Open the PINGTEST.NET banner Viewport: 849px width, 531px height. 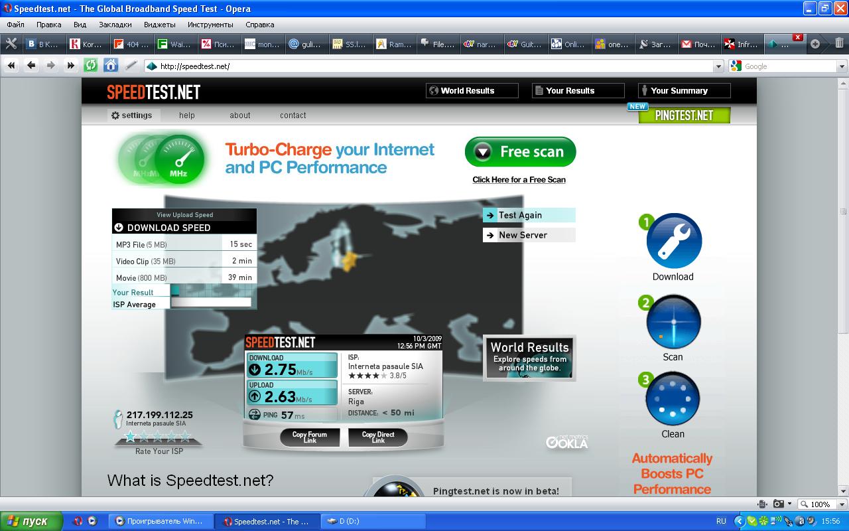pos(684,115)
